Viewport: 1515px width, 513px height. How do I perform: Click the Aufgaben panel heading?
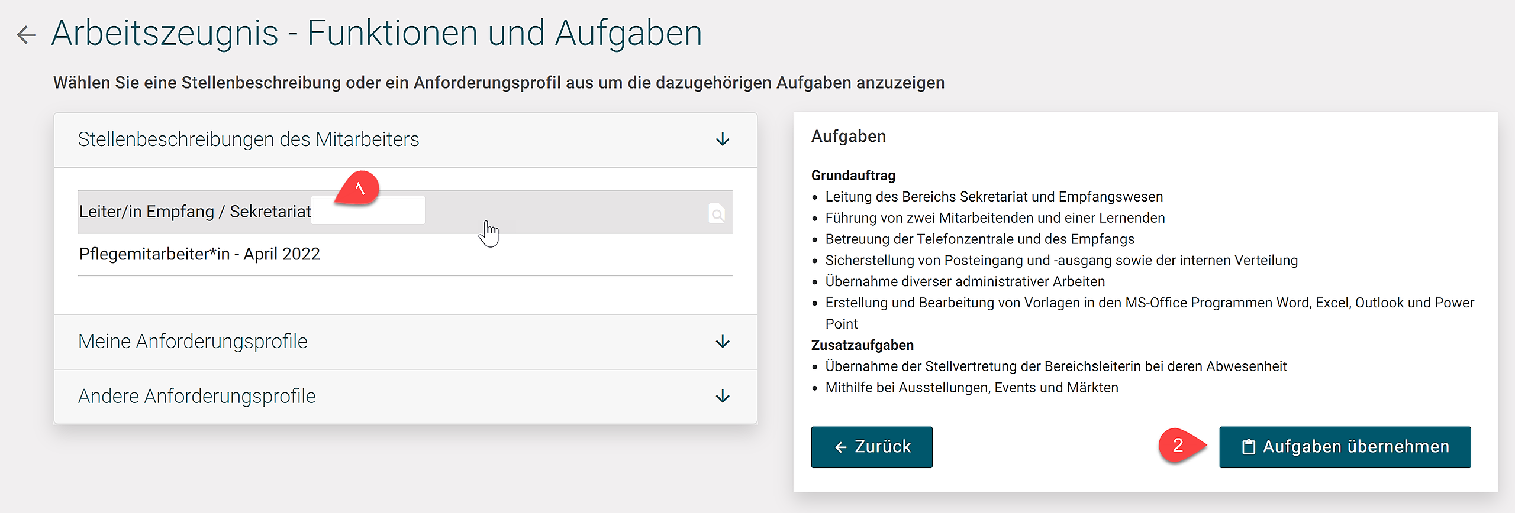click(x=848, y=137)
